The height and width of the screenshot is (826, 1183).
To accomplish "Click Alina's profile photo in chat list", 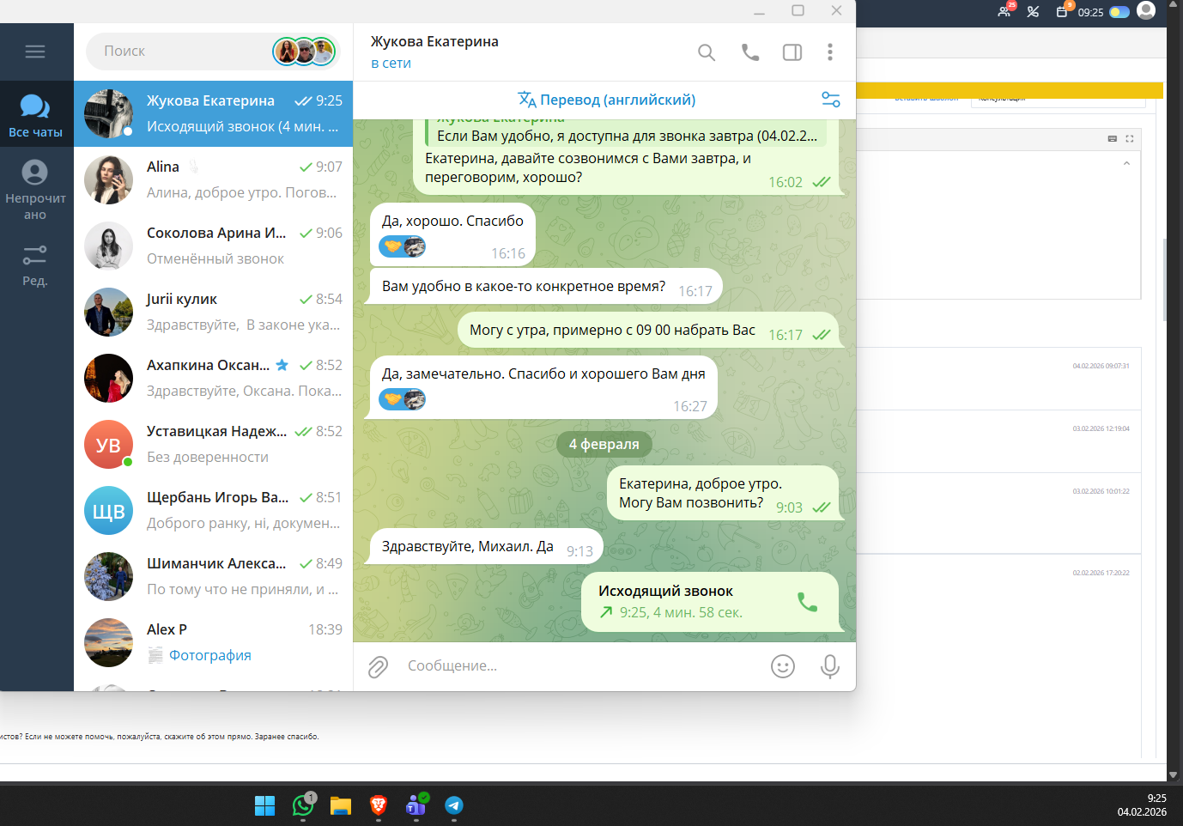I will pyautogui.click(x=108, y=179).
